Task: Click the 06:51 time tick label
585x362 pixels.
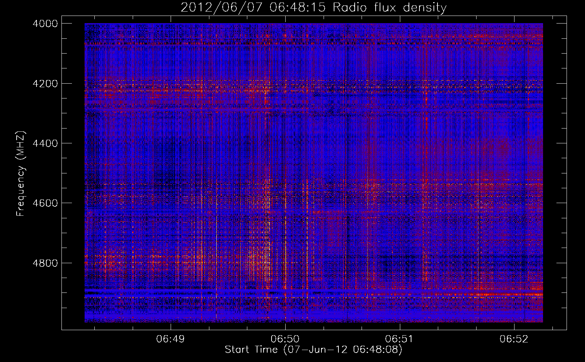Action: 399,339
